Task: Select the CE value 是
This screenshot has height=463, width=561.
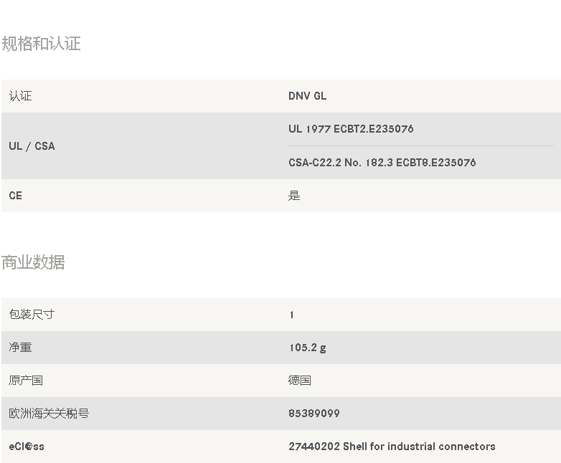Action: tap(294, 196)
